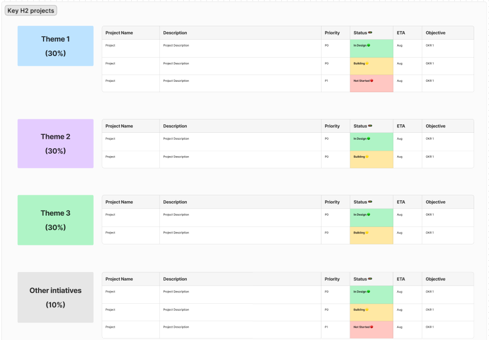
Task: Click traffic light icon in Theme 2 Status header
Action: [370, 126]
